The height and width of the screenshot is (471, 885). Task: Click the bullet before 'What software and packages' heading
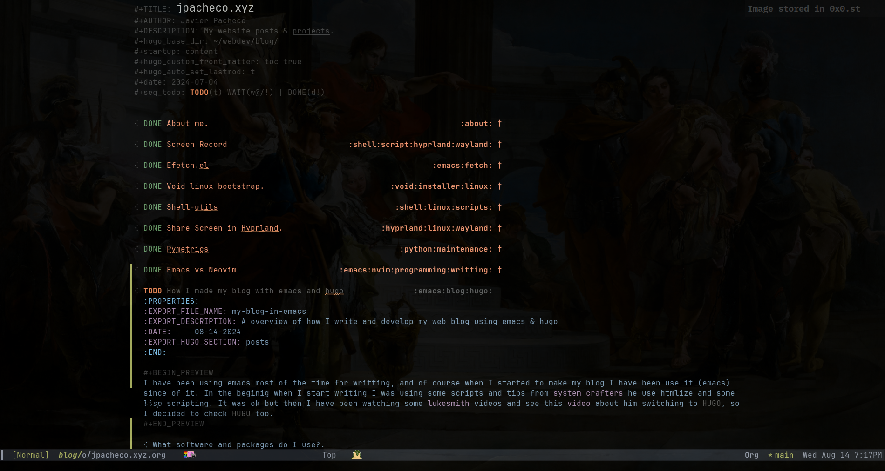point(146,445)
